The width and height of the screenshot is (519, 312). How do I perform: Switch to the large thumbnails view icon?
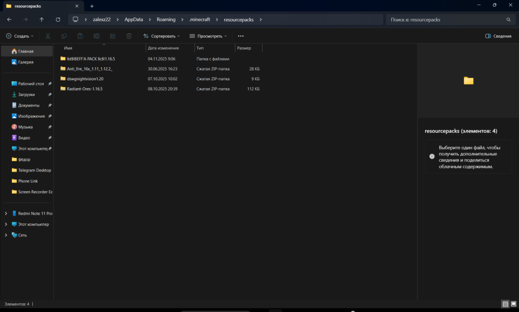pyautogui.click(x=513, y=304)
